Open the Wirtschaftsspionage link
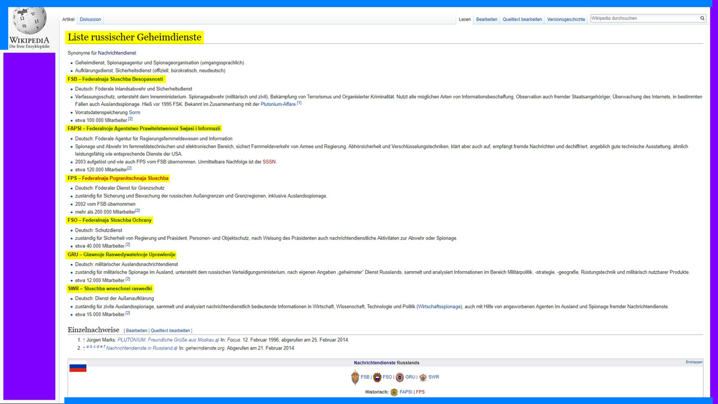Viewport: 718px width, 404px height. 439,307
